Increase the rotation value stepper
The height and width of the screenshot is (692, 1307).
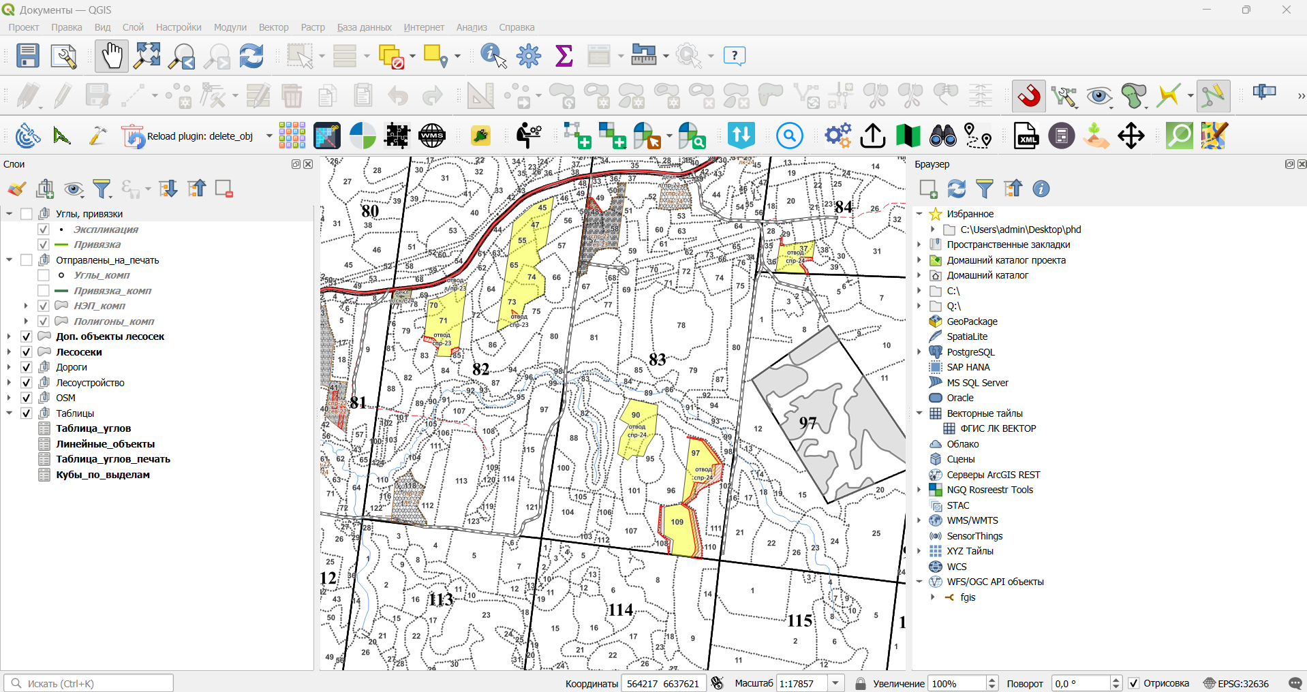[1116, 680]
